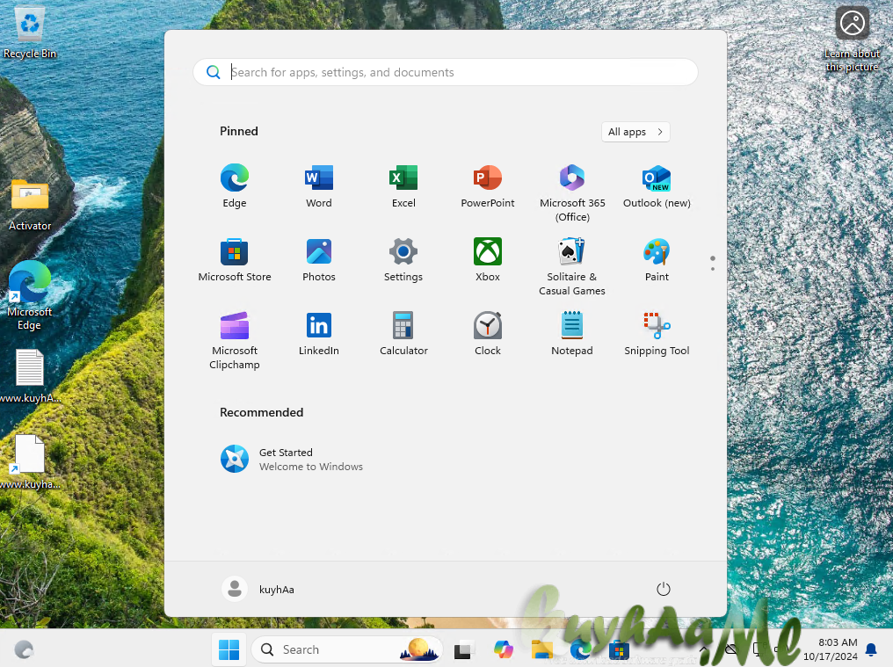This screenshot has height=667, width=893.
Task: Open Task View on the taskbar
Action: [x=464, y=649]
